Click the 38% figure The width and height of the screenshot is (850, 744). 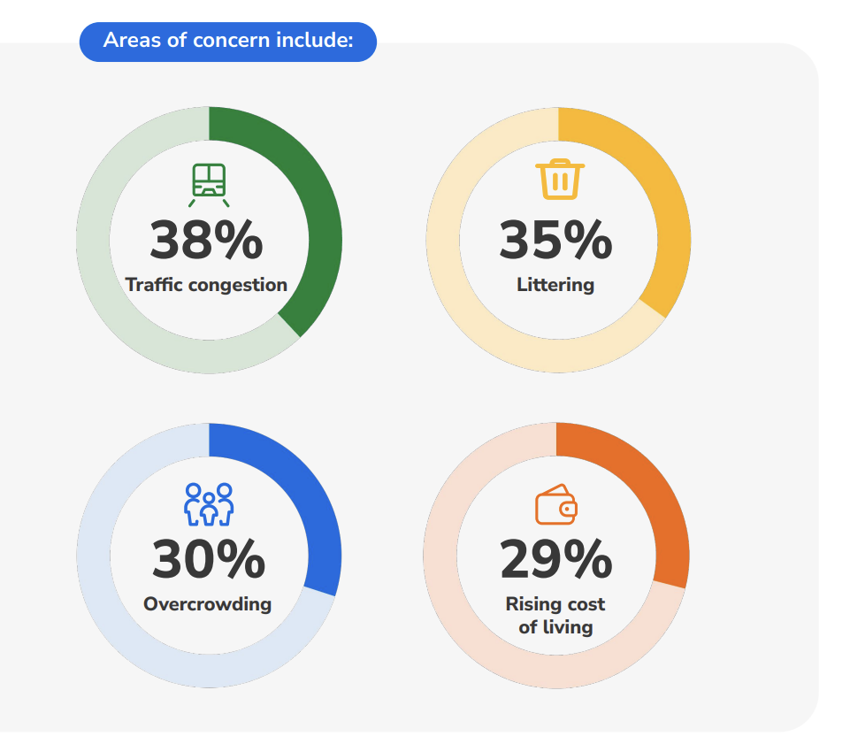(x=207, y=240)
